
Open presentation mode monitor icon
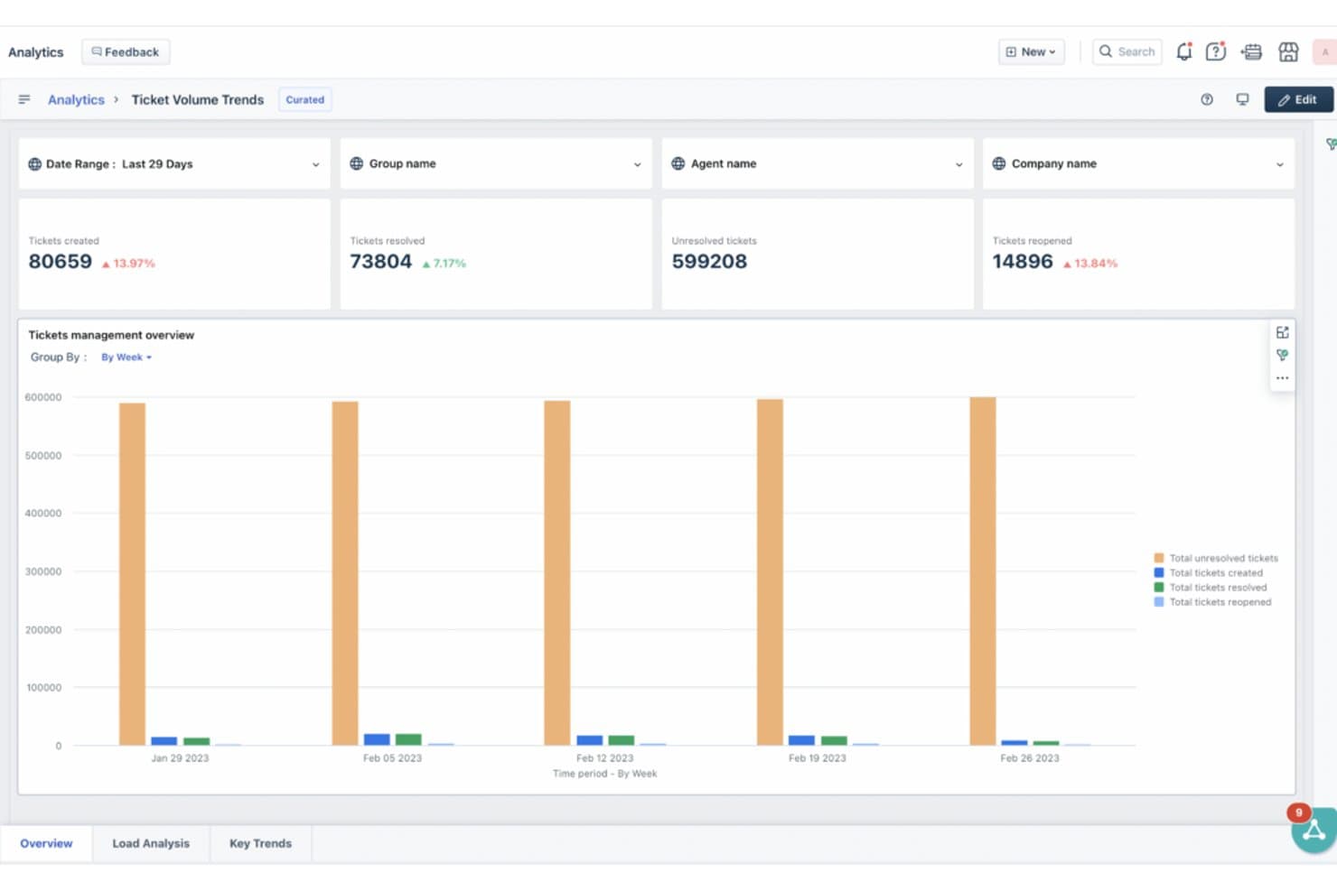click(x=1242, y=99)
